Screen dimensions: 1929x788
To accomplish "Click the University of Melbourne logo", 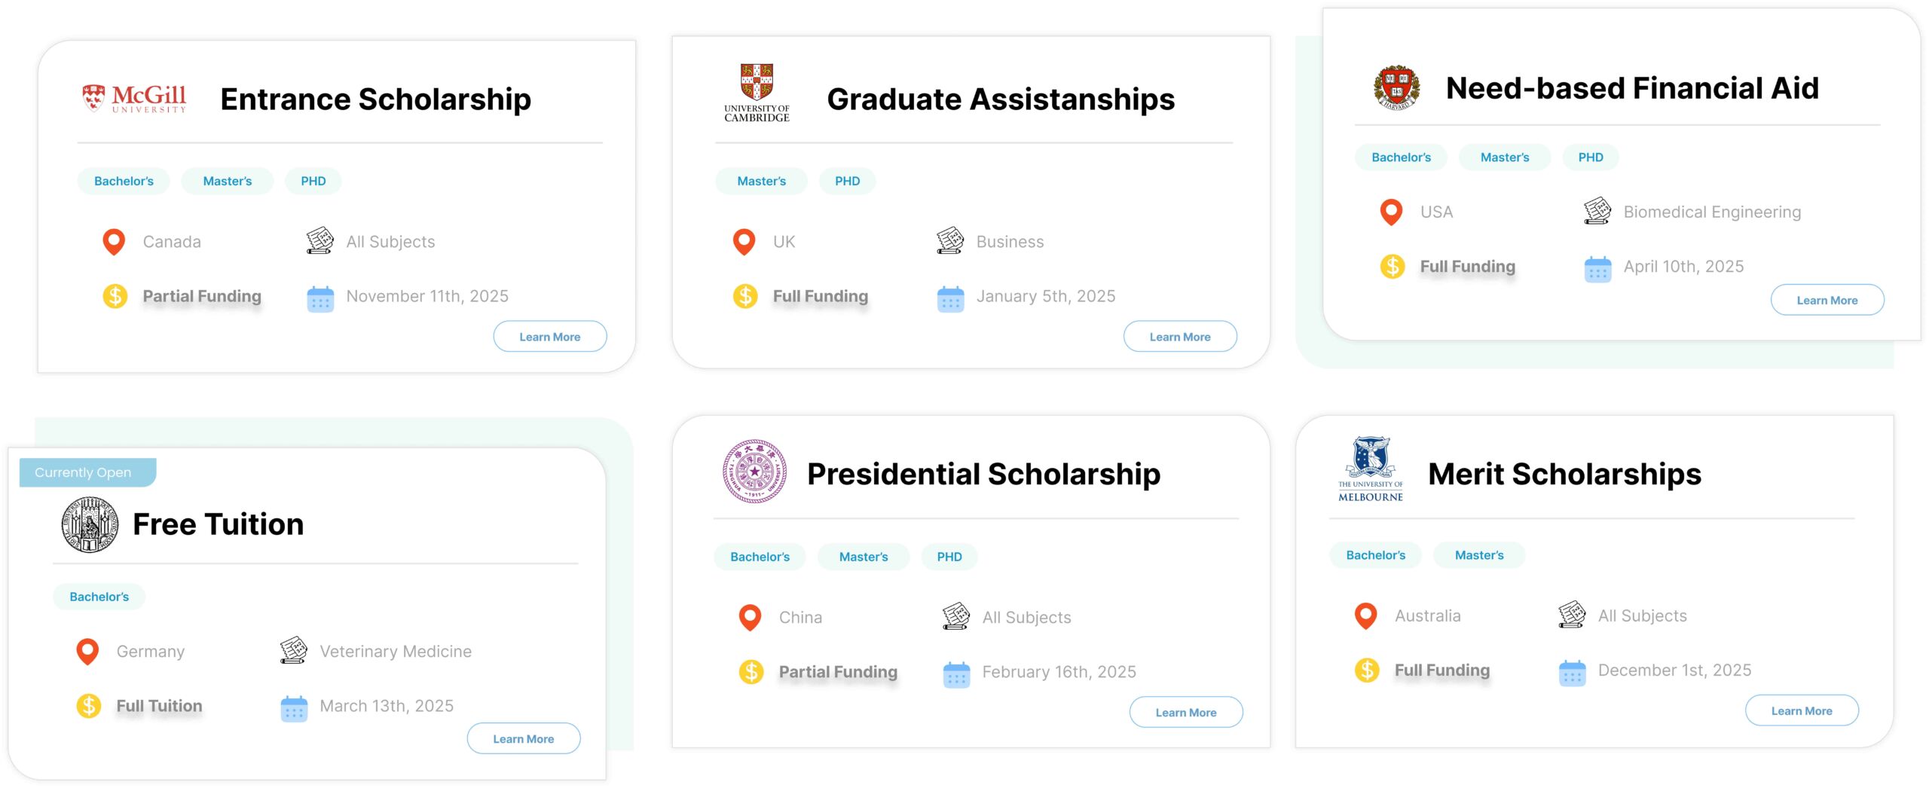I will coord(1370,469).
